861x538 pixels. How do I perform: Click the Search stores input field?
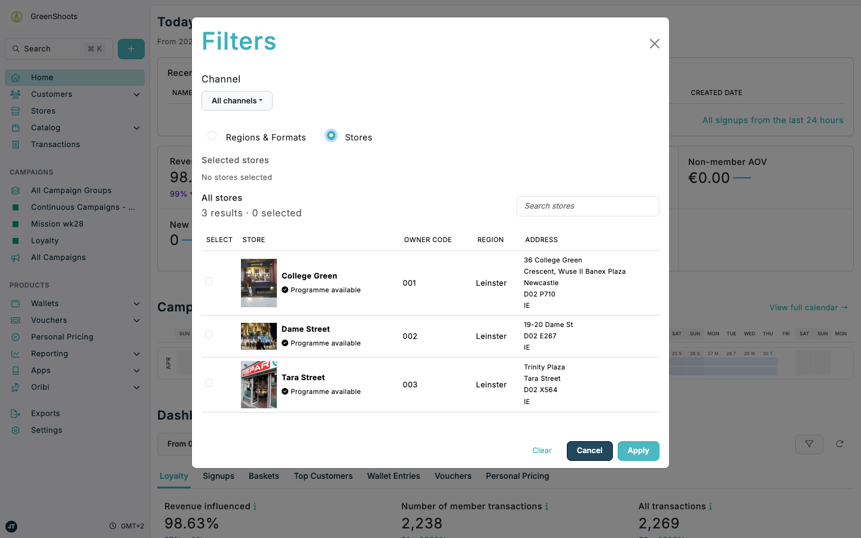click(588, 206)
